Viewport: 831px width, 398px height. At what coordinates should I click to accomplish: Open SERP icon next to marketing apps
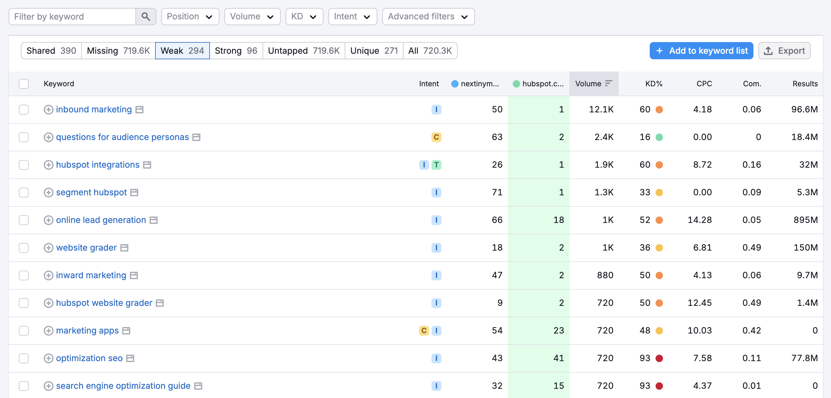pyautogui.click(x=126, y=331)
